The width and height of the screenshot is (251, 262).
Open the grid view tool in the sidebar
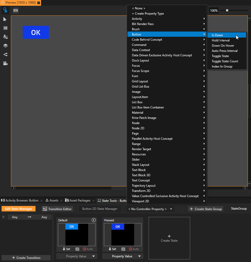click(x=5, y=28)
